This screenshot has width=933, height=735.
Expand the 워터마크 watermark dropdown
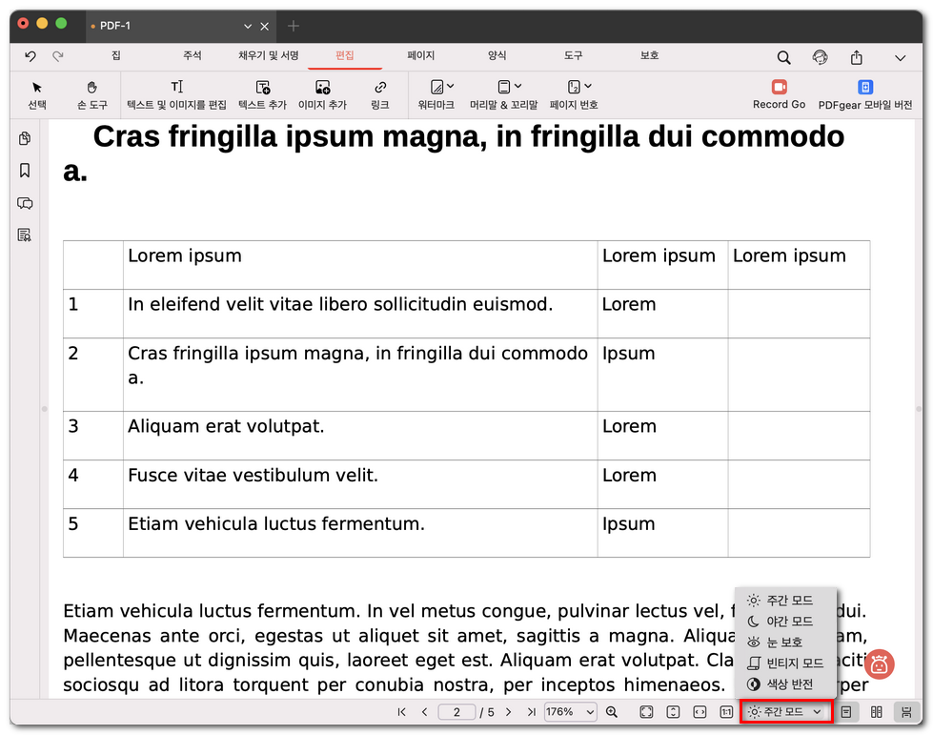pyautogui.click(x=441, y=94)
